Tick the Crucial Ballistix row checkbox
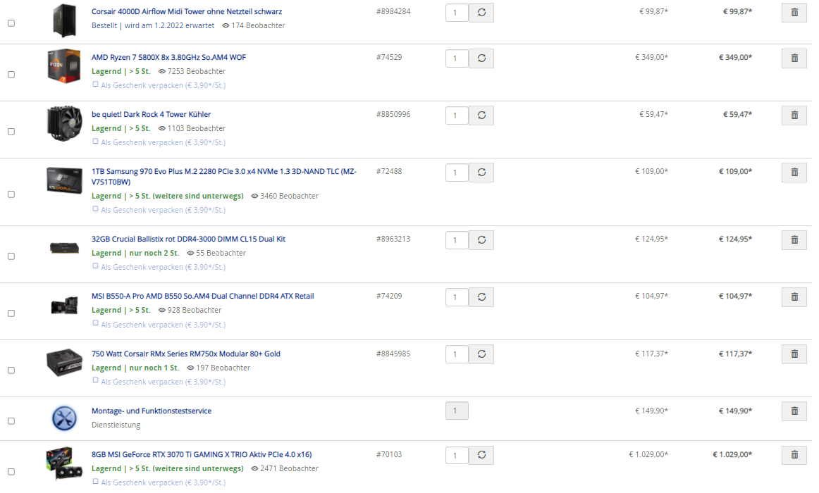The width and height of the screenshot is (819, 493). [11, 256]
